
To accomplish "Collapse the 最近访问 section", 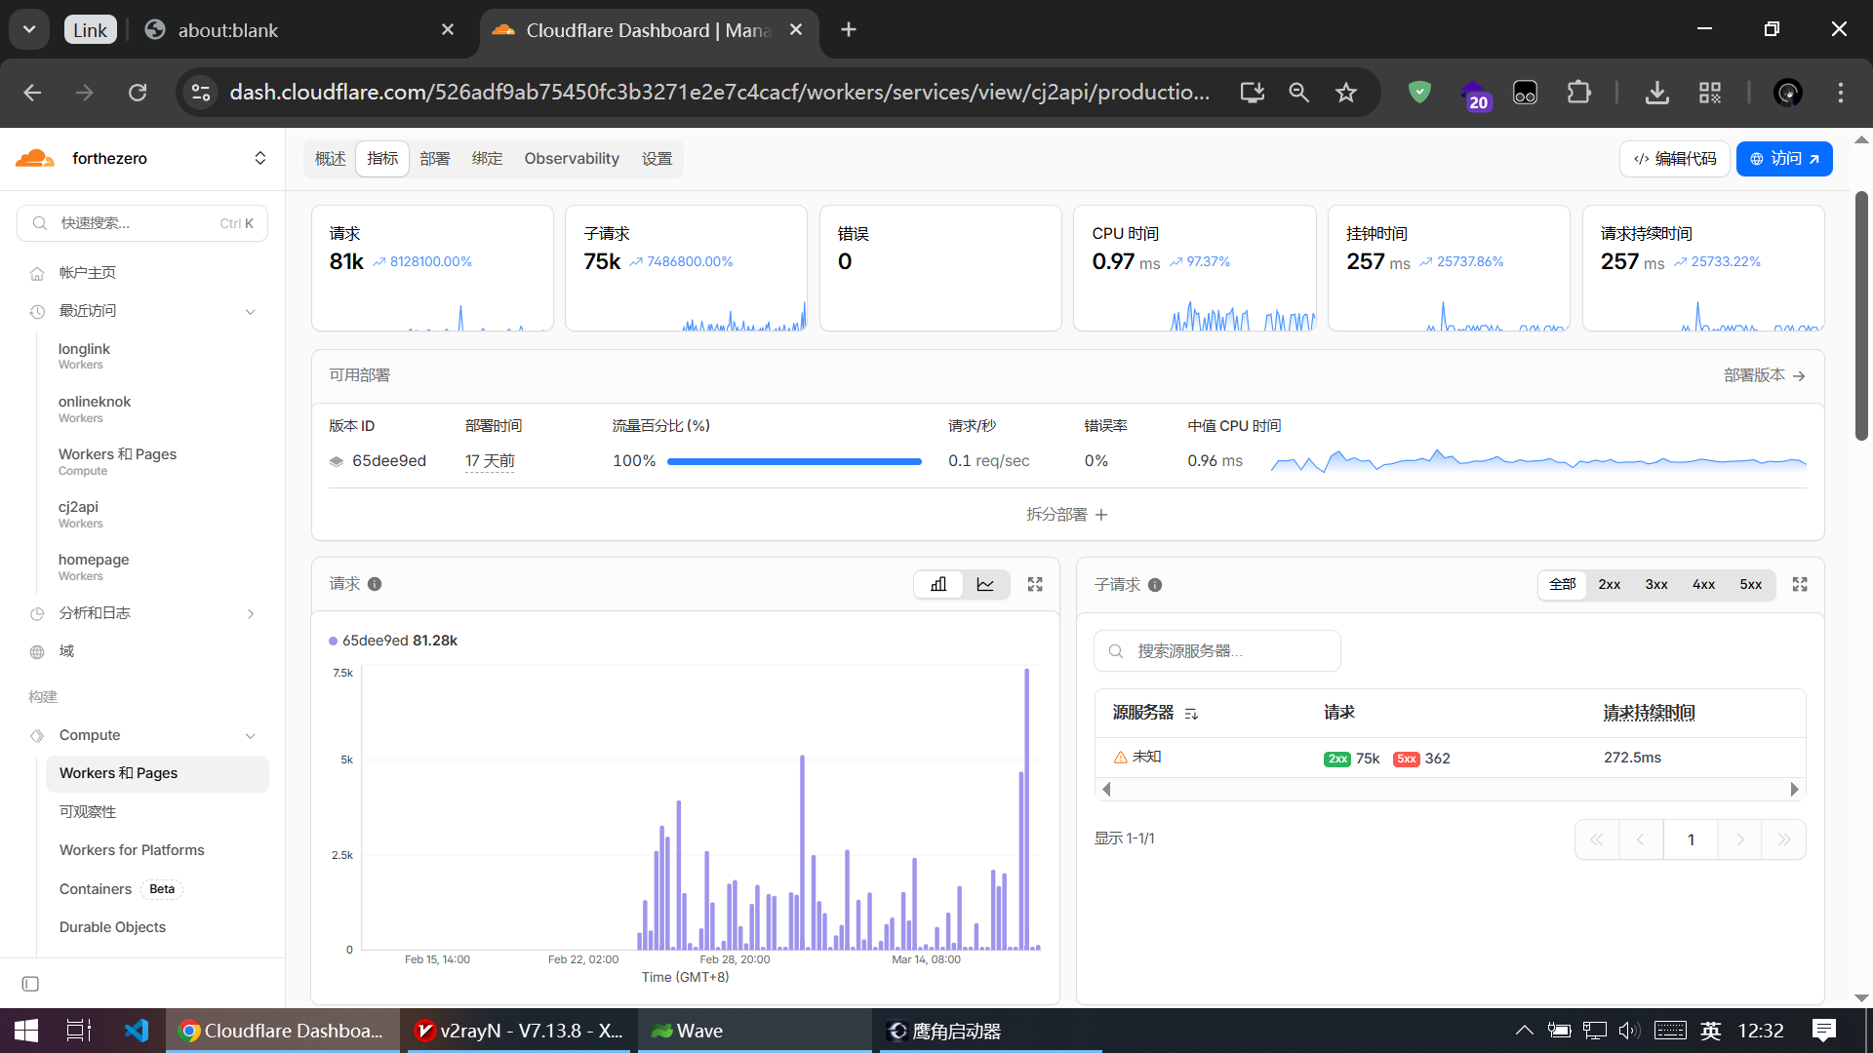I will tap(251, 311).
